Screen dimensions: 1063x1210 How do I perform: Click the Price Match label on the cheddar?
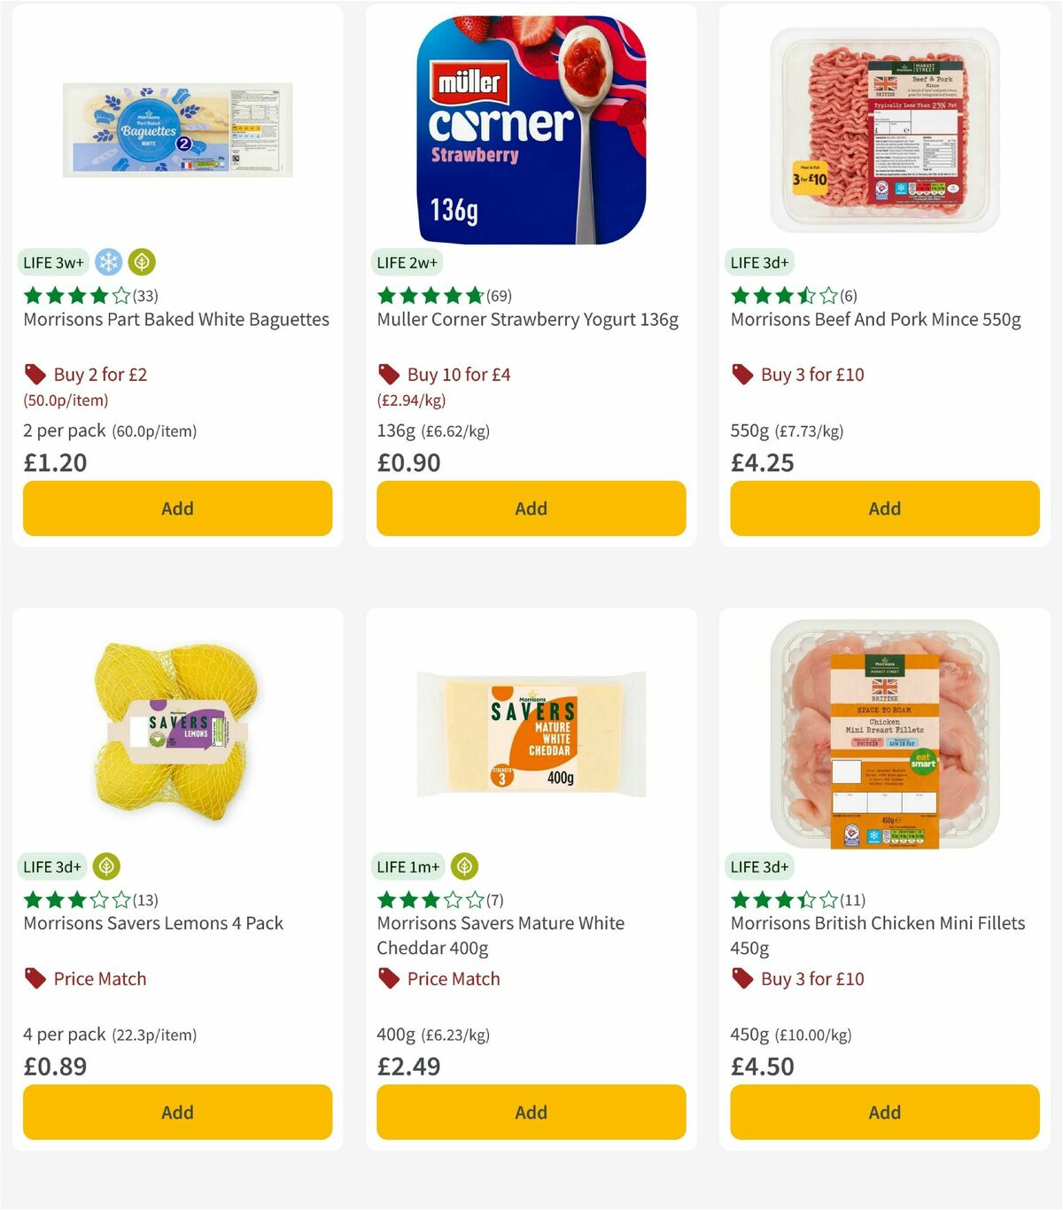point(454,978)
